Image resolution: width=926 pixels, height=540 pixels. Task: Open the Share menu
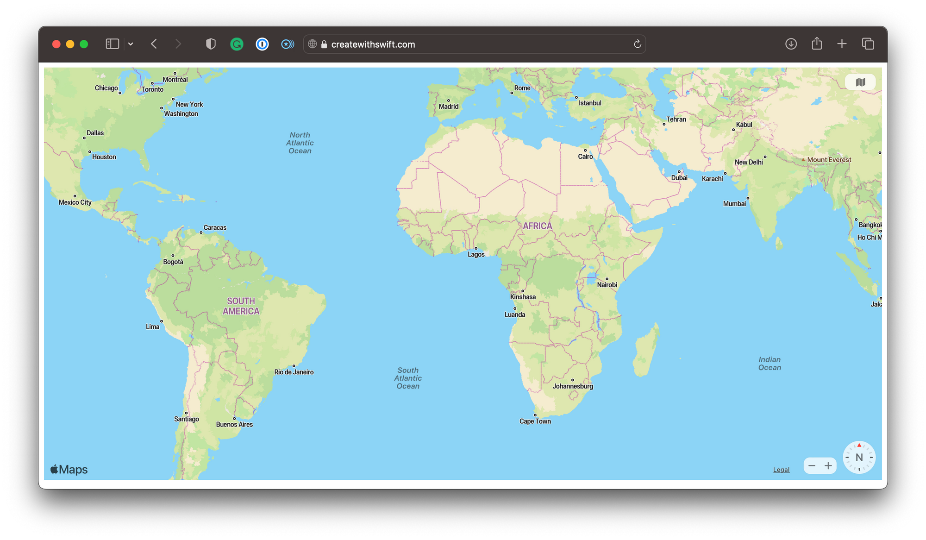[817, 44]
